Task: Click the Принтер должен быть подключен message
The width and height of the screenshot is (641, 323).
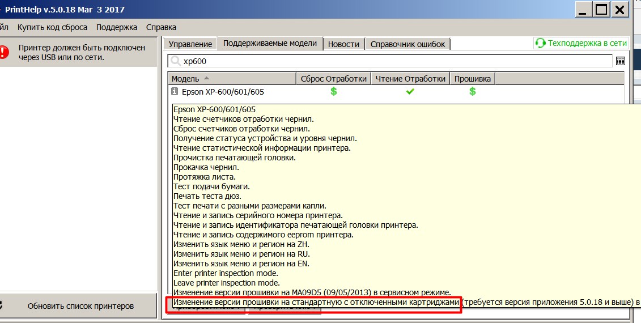Action: tap(82, 52)
